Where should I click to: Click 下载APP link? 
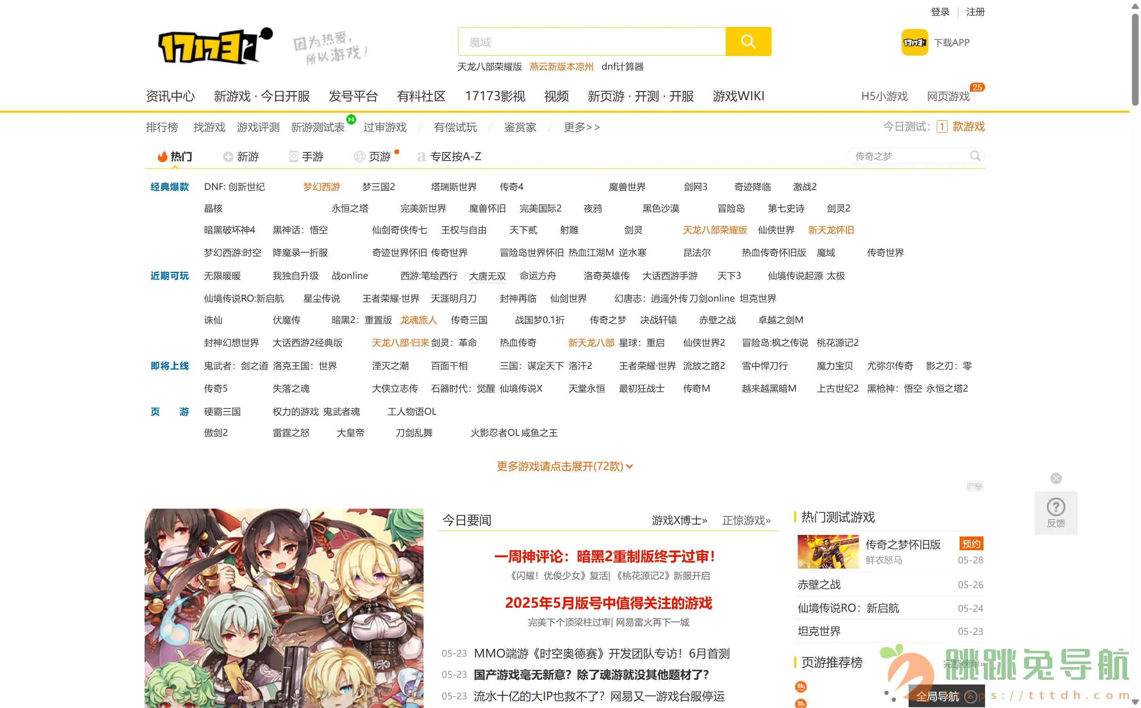click(951, 43)
